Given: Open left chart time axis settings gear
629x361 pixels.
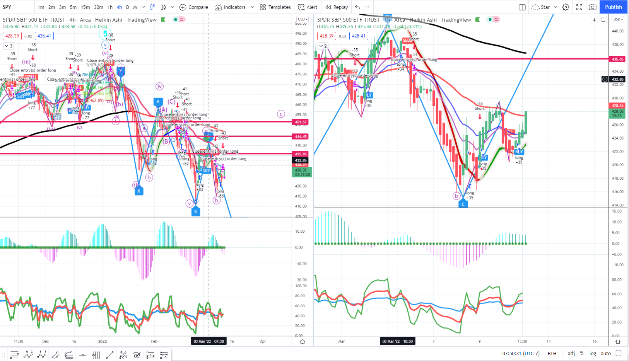Looking at the screenshot, I should (303, 342).
